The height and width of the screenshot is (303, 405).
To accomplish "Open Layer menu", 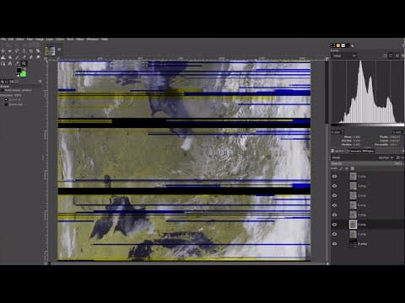I will (50, 39).
